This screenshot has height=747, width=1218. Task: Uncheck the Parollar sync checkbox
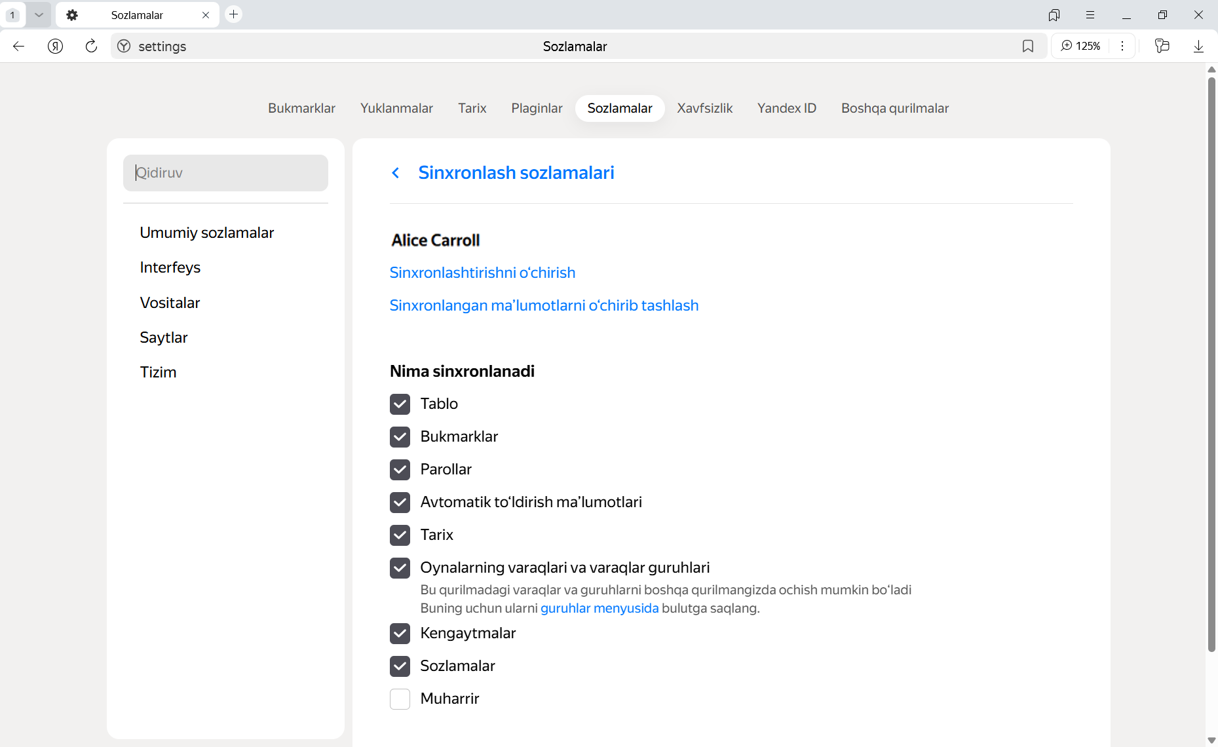[400, 469]
